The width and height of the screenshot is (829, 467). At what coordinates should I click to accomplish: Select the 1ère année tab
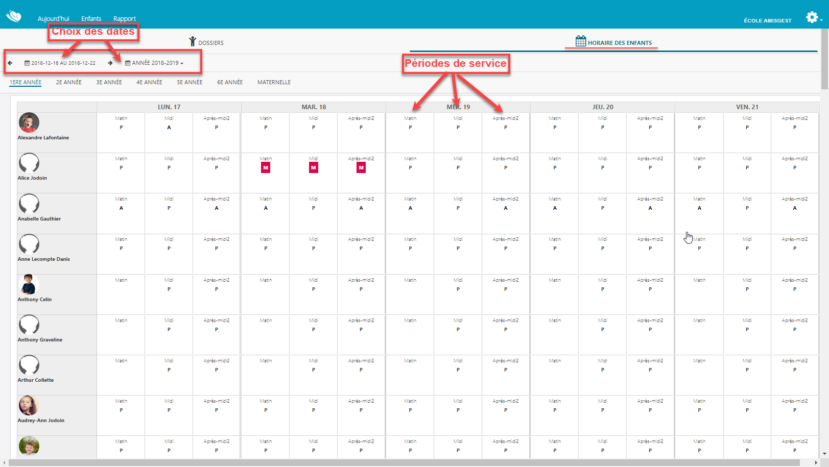coord(26,82)
